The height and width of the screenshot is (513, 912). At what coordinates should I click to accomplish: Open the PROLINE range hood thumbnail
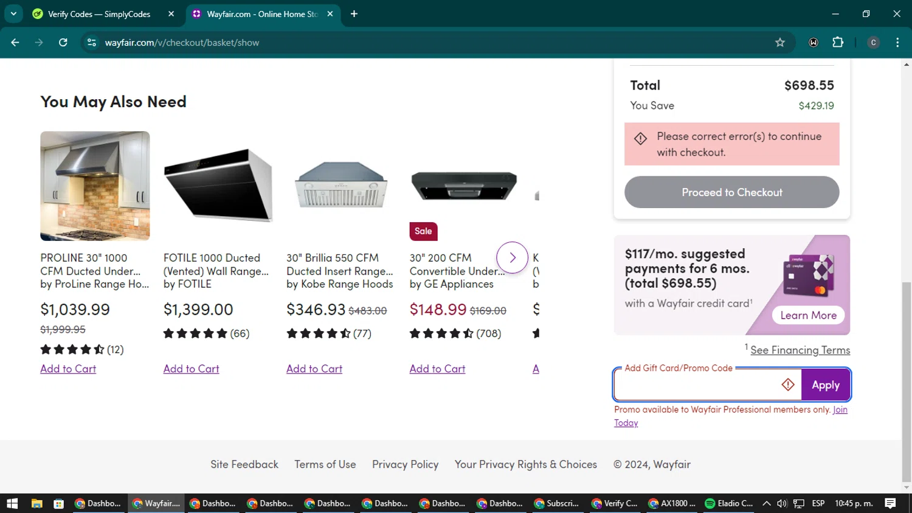pos(95,186)
